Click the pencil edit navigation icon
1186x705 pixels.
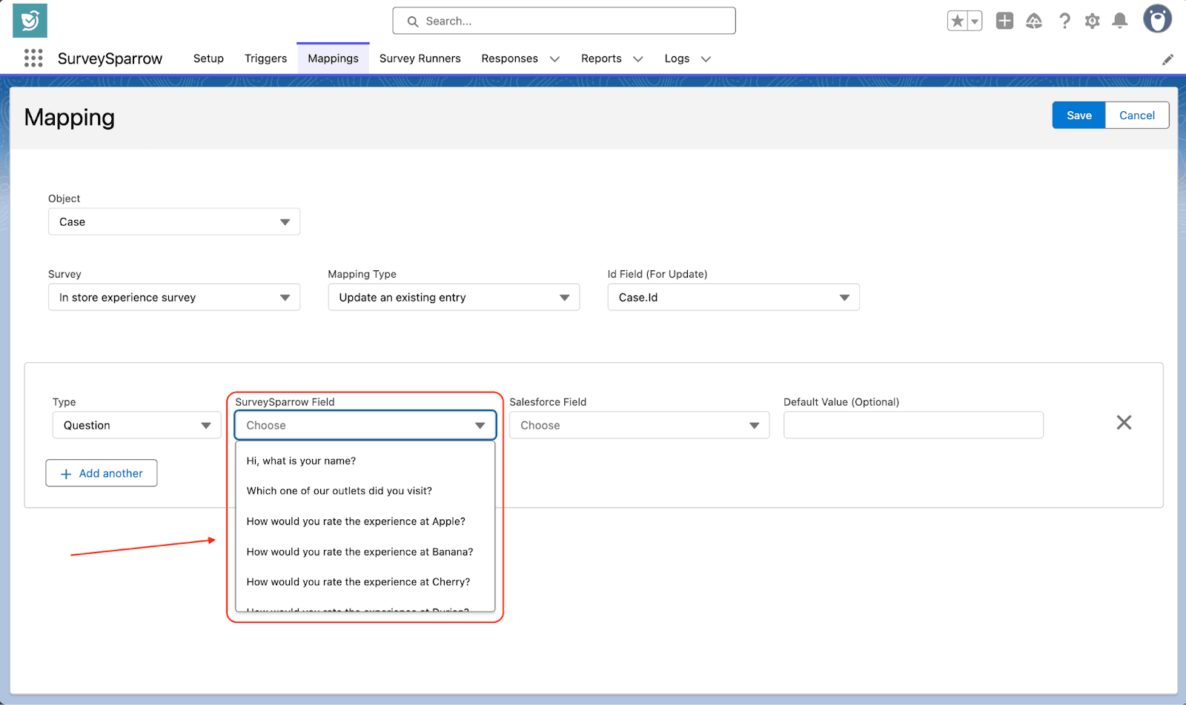coord(1167,59)
